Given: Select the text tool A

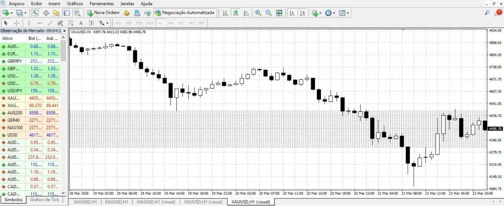Looking at the screenshot, I should 81,23.
